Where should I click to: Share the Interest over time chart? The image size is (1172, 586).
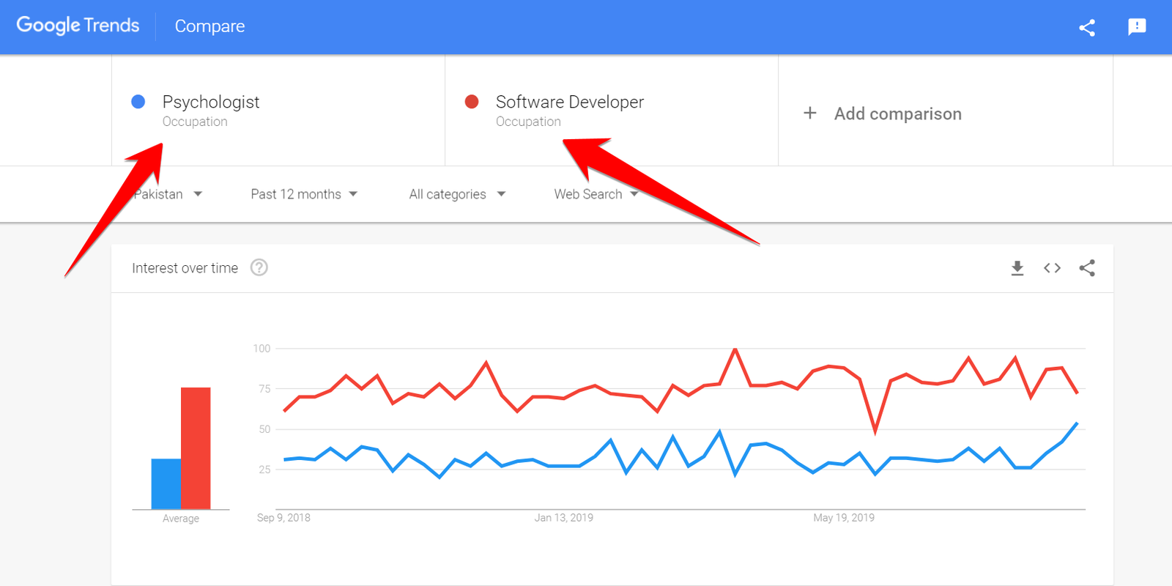tap(1087, 268)
